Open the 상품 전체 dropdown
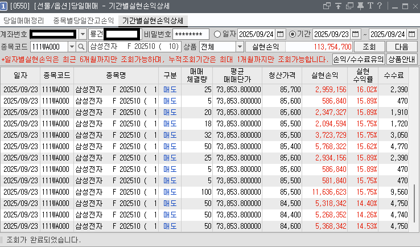The height and width of the screenshot is (247, 420). (239, 47)
